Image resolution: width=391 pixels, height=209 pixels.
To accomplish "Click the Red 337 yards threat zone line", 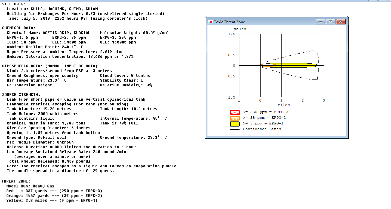I will pyautogui.click(x=54, y=191).
